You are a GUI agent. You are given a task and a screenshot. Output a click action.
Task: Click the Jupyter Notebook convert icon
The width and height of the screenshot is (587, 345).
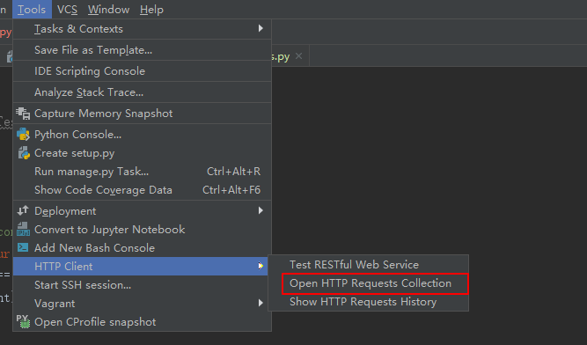pyautogui.click(x=23, y=229)
